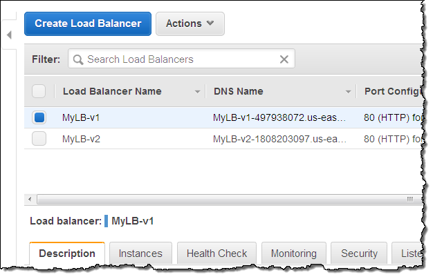Screen dimensions: 433x277
Task: Click the MyLB-v2 load balancer name
Action: (x=81, y=139)
